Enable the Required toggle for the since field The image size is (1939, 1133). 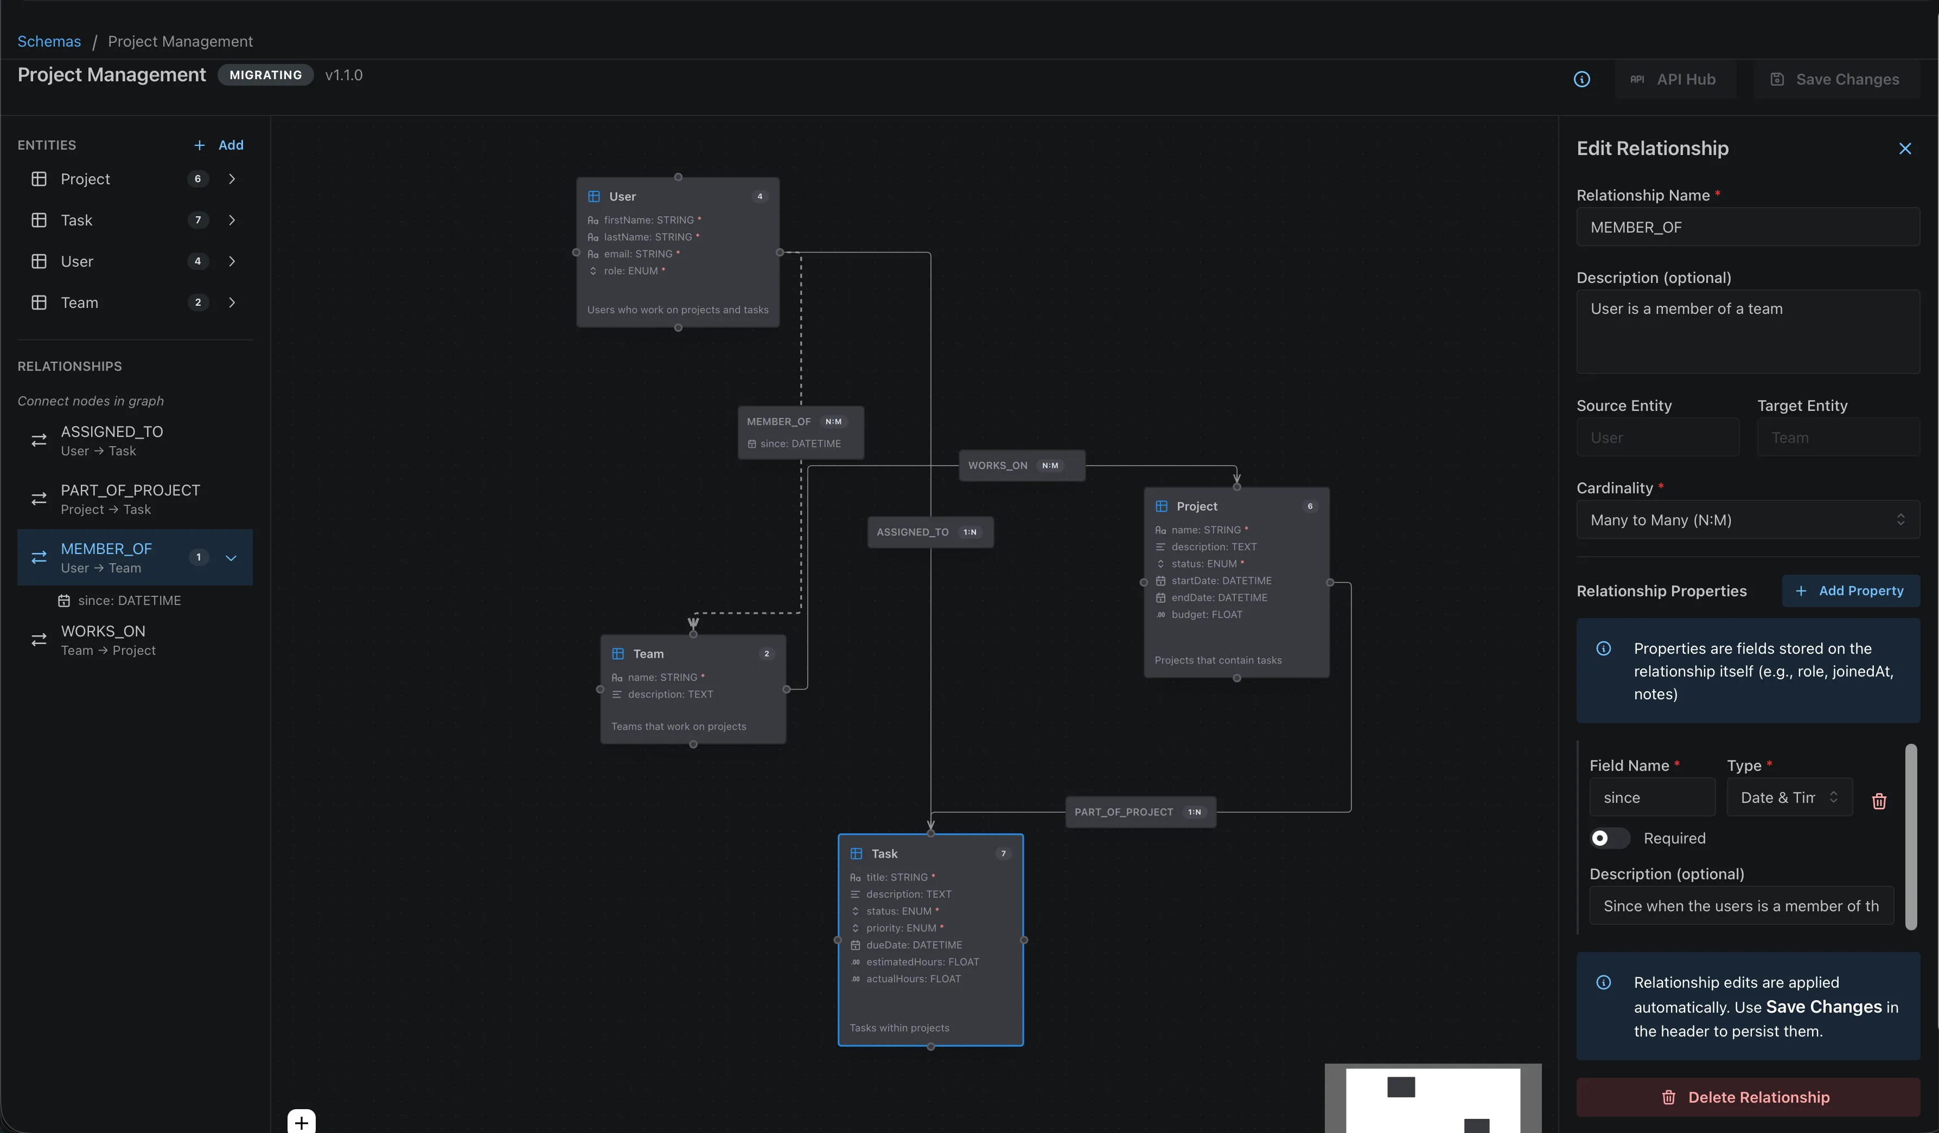point(1609,839)
